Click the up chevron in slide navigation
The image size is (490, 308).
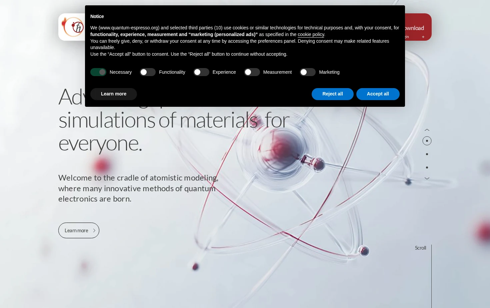pyautogui.click(x=427, y=130)
